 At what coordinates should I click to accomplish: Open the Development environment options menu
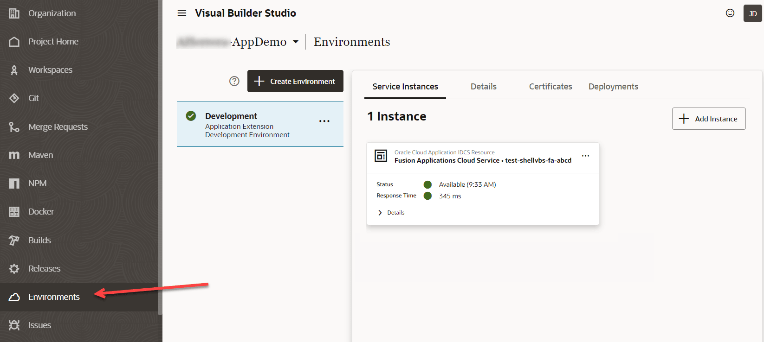tap(324, 121)
